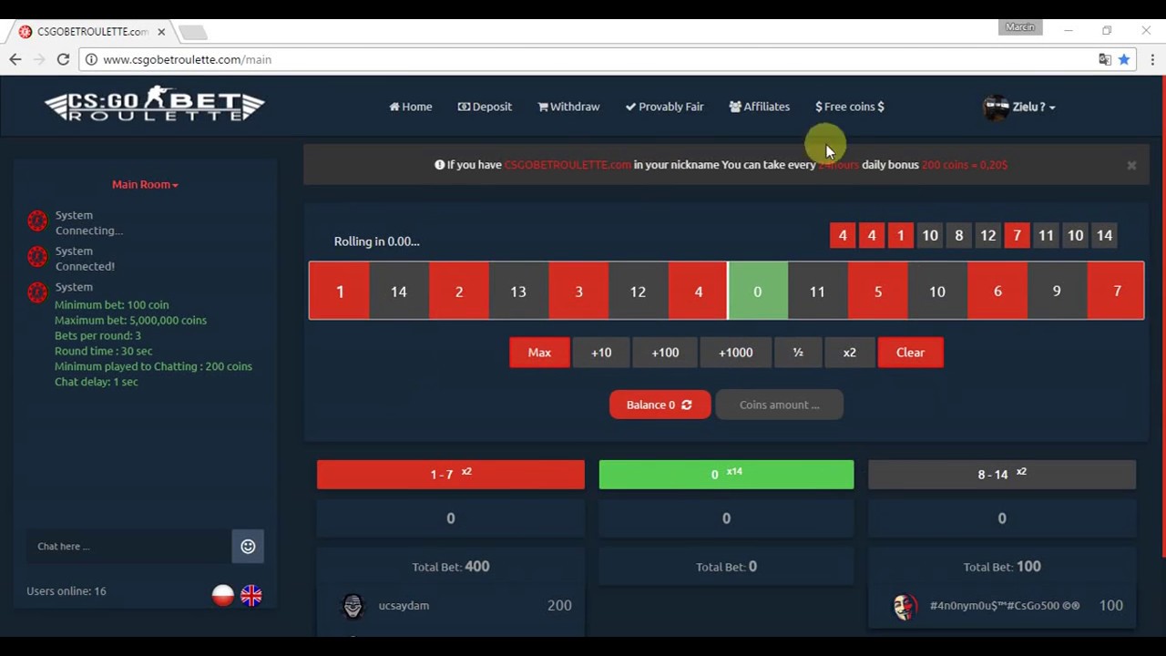
Task: Open the Withdraw page
Action: (x=568, y=107)
